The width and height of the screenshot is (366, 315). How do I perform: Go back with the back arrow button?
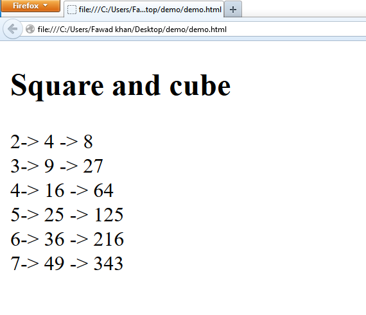click(12, 29)
